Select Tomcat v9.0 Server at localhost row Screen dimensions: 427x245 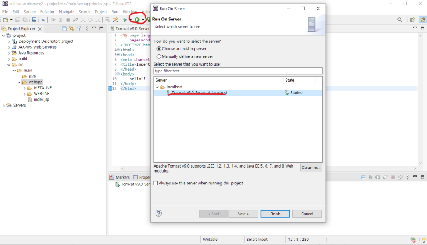tap(238, 93)
